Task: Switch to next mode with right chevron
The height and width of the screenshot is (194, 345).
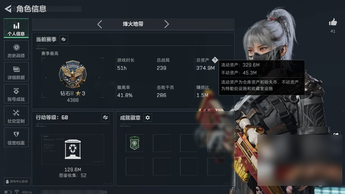Action: [x=167, y=24]
